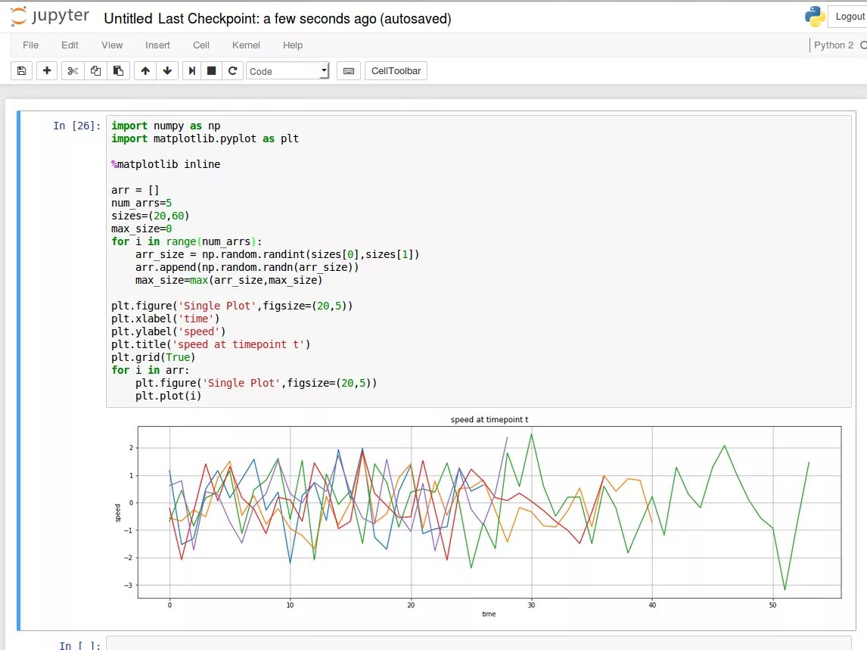867x650 pixels.
Task: Click the 'num_arrs=5' code line
Action: pos(141,203)
